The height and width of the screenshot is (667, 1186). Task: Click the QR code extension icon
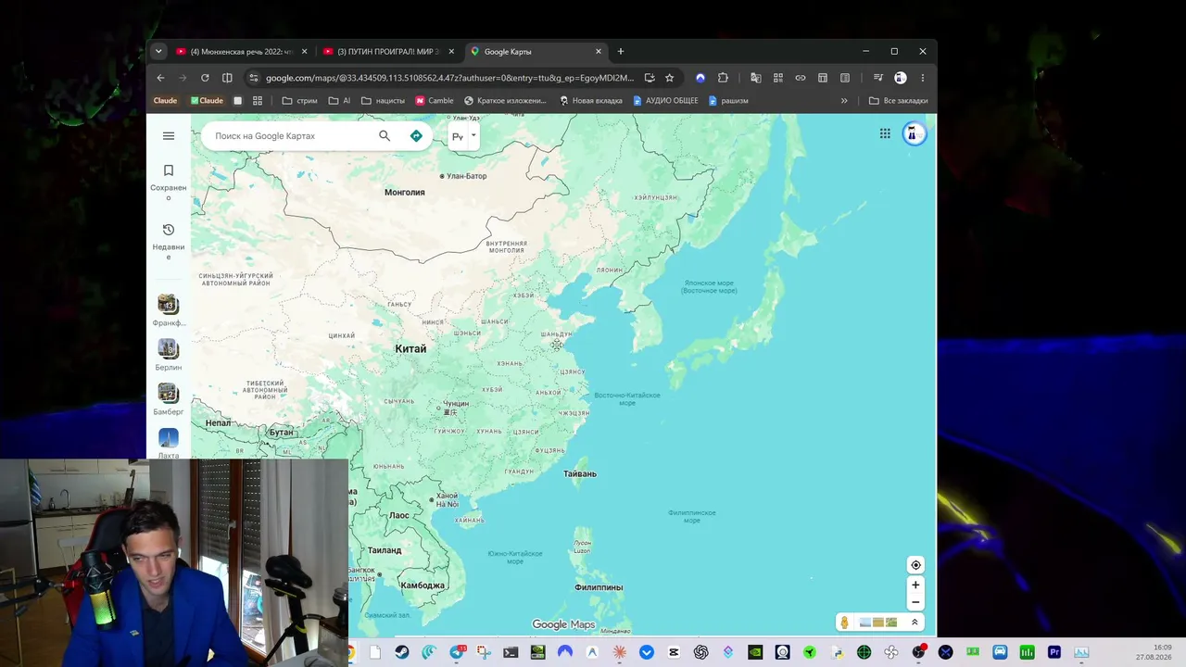coord(778,78)
